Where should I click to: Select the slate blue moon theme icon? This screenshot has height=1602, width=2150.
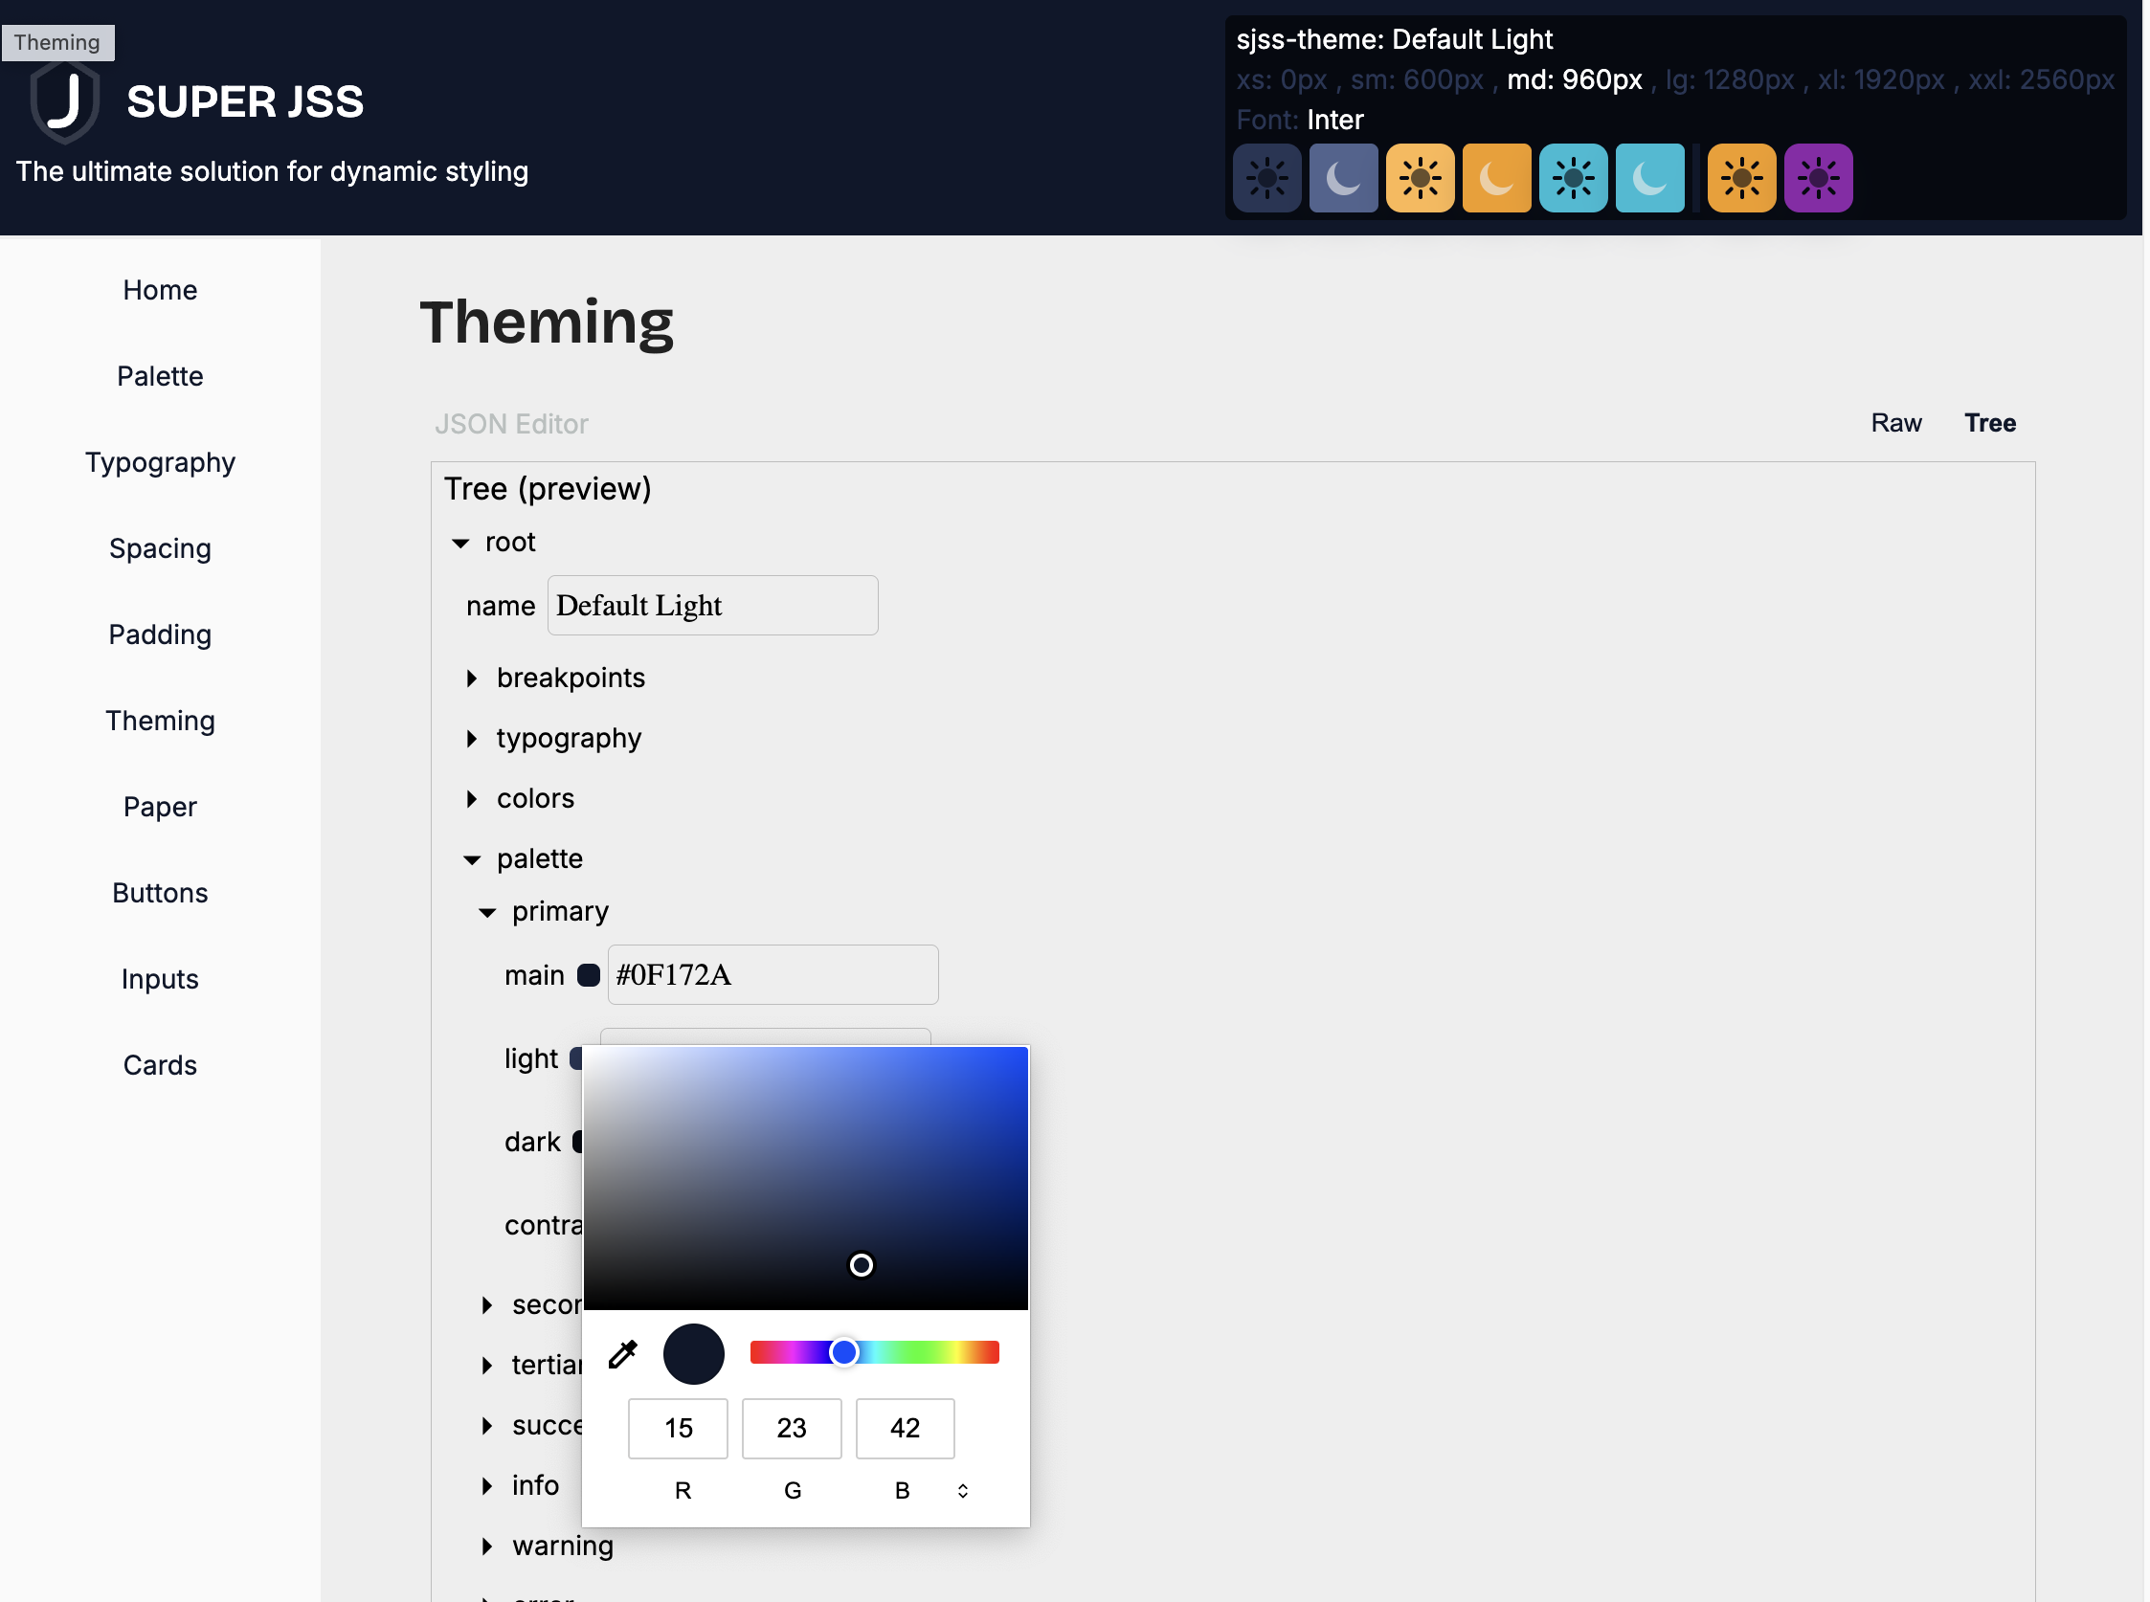click(x=1343, y=178)
